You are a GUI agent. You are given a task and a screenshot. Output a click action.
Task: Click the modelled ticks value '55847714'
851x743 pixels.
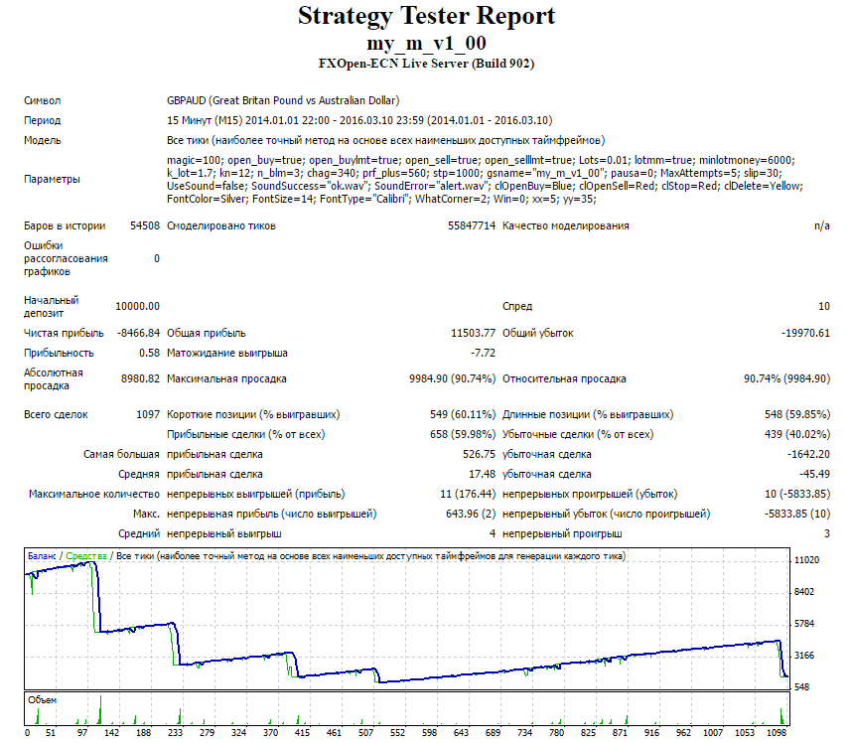(471, 225)
